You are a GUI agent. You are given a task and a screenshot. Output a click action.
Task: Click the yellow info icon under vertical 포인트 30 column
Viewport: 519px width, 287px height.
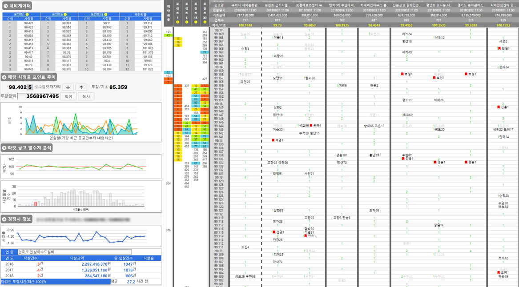(205, 22)
